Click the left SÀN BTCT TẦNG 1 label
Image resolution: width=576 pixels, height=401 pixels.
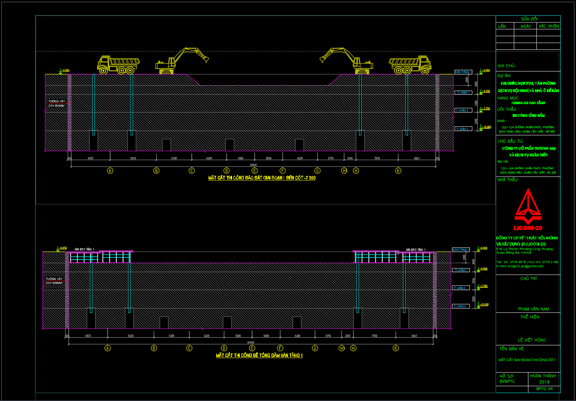[84, 249]
